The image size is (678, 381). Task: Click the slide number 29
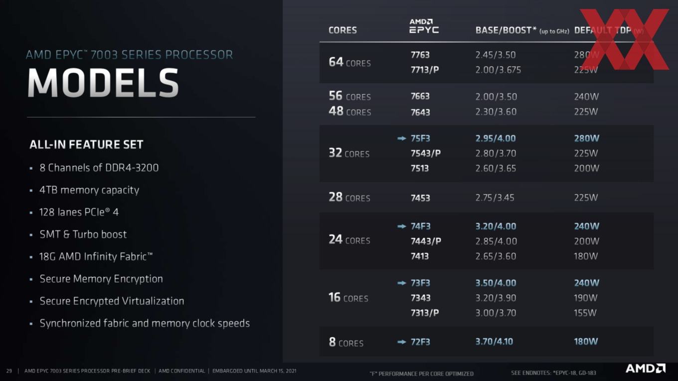pos(9,371)
